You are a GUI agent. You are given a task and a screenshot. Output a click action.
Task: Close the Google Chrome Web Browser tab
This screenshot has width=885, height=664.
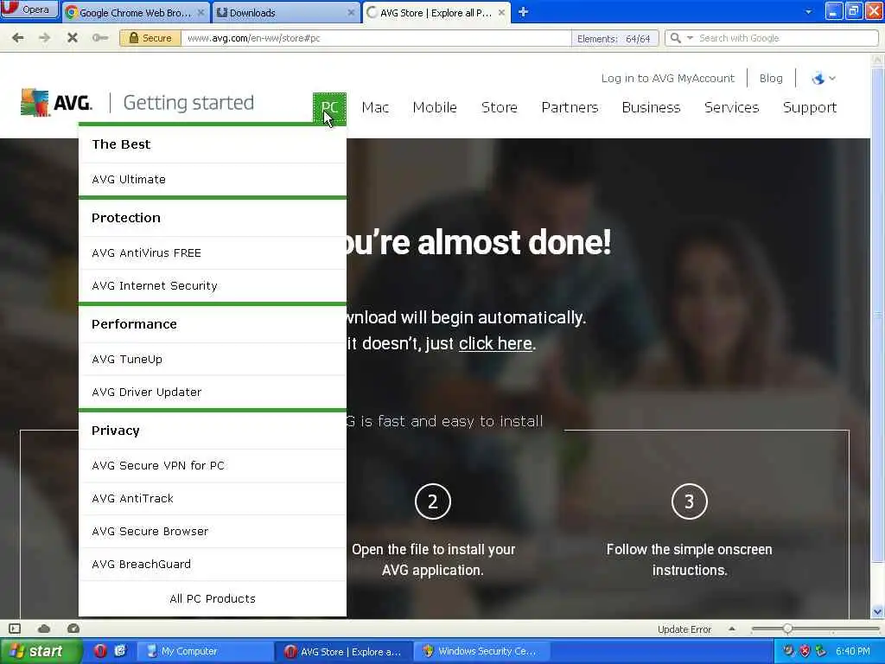pos(201,12)
